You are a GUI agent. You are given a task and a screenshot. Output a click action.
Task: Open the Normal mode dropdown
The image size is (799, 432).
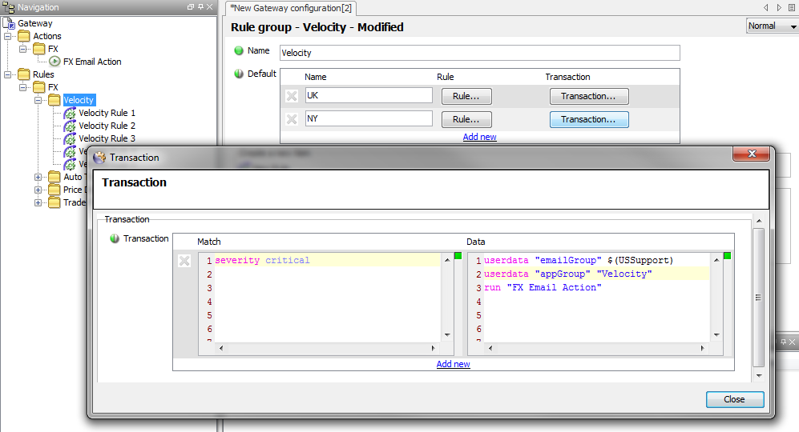771,26
